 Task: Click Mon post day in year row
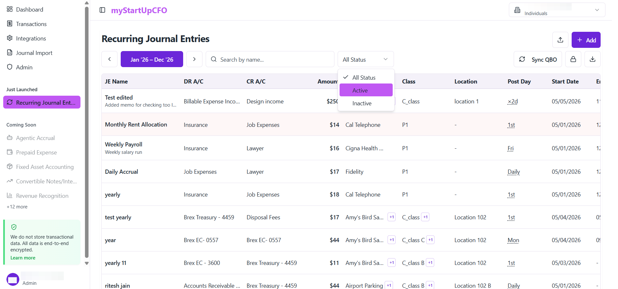click(x=513, y=240)
